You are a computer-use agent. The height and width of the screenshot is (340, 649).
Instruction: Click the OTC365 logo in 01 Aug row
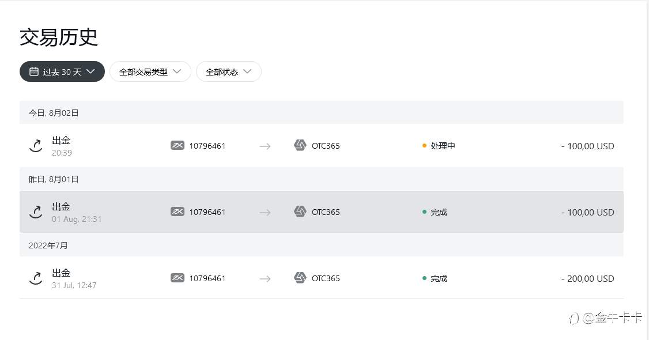[300, 211]
